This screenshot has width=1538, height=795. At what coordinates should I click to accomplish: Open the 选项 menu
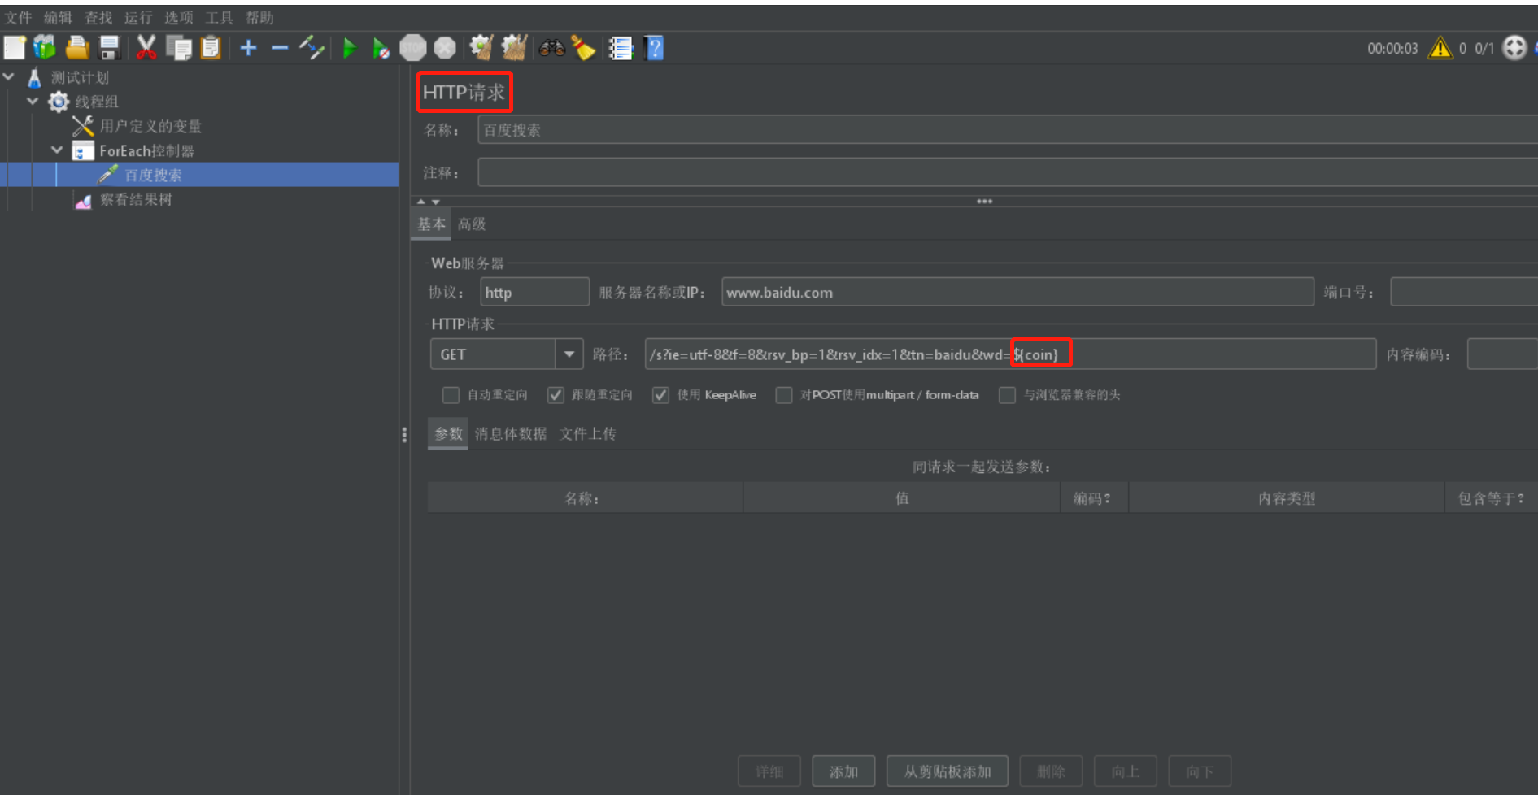[178, 17]
